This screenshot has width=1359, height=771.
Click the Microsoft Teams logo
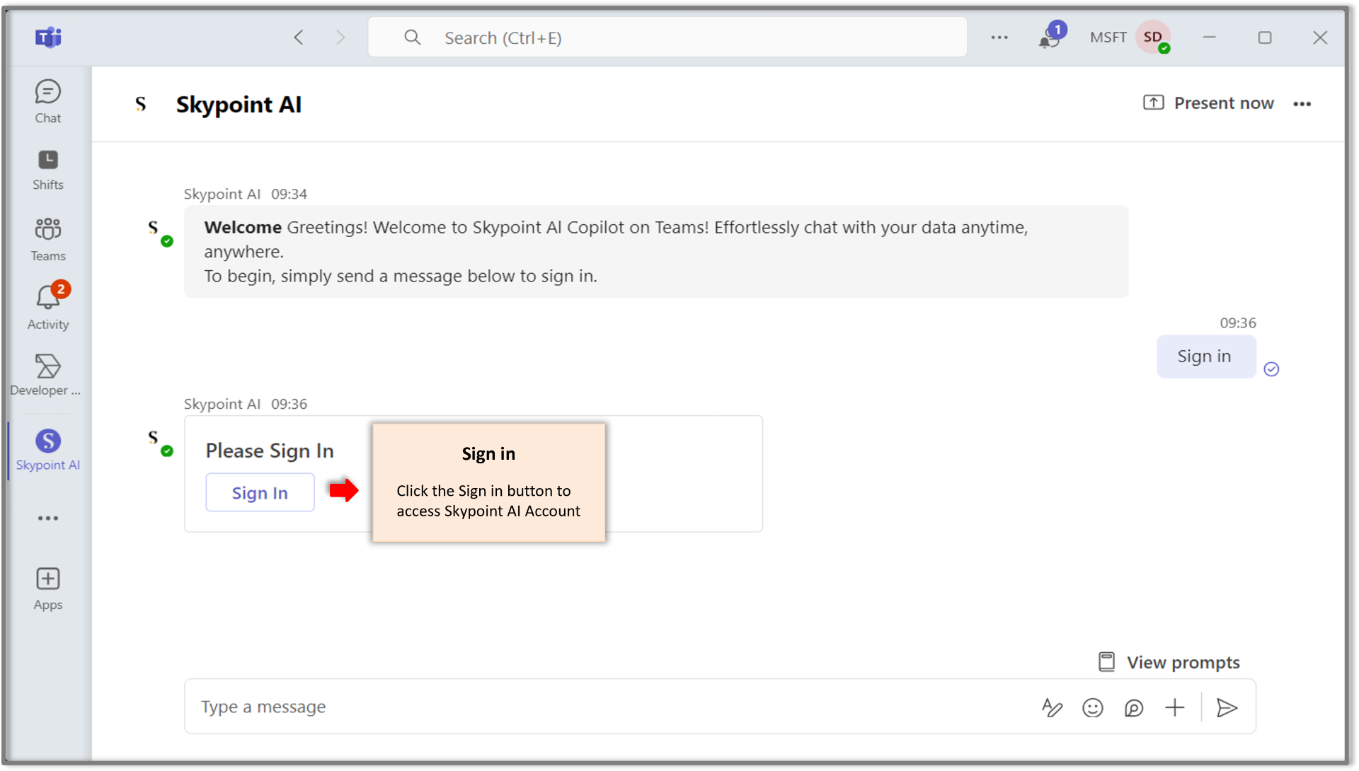click(48, 37)
